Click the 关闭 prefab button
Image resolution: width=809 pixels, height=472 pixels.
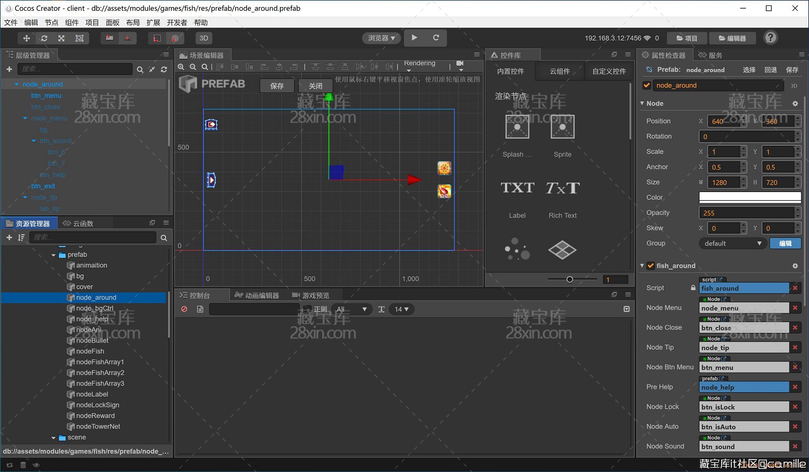[316, 86]
